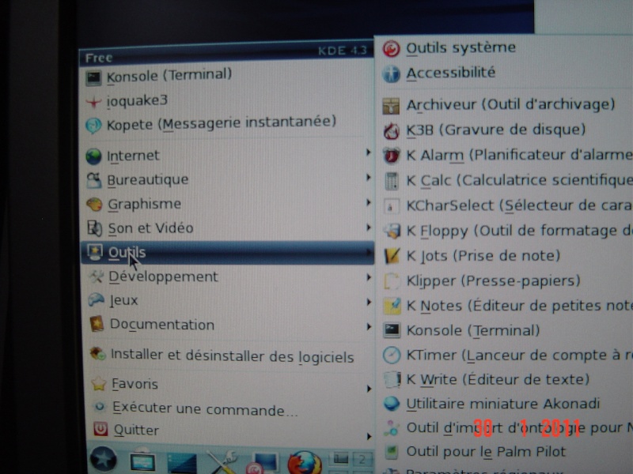Open Installer et désinstaller des logiciels
This screenshot has height=474, width=633.
[227, 355]
